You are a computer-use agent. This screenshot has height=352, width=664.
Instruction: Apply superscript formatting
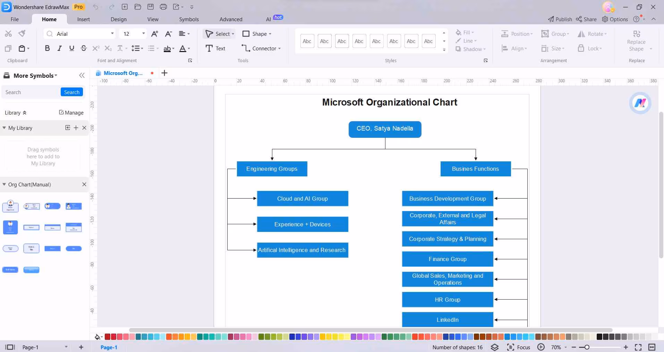point(96,48)
